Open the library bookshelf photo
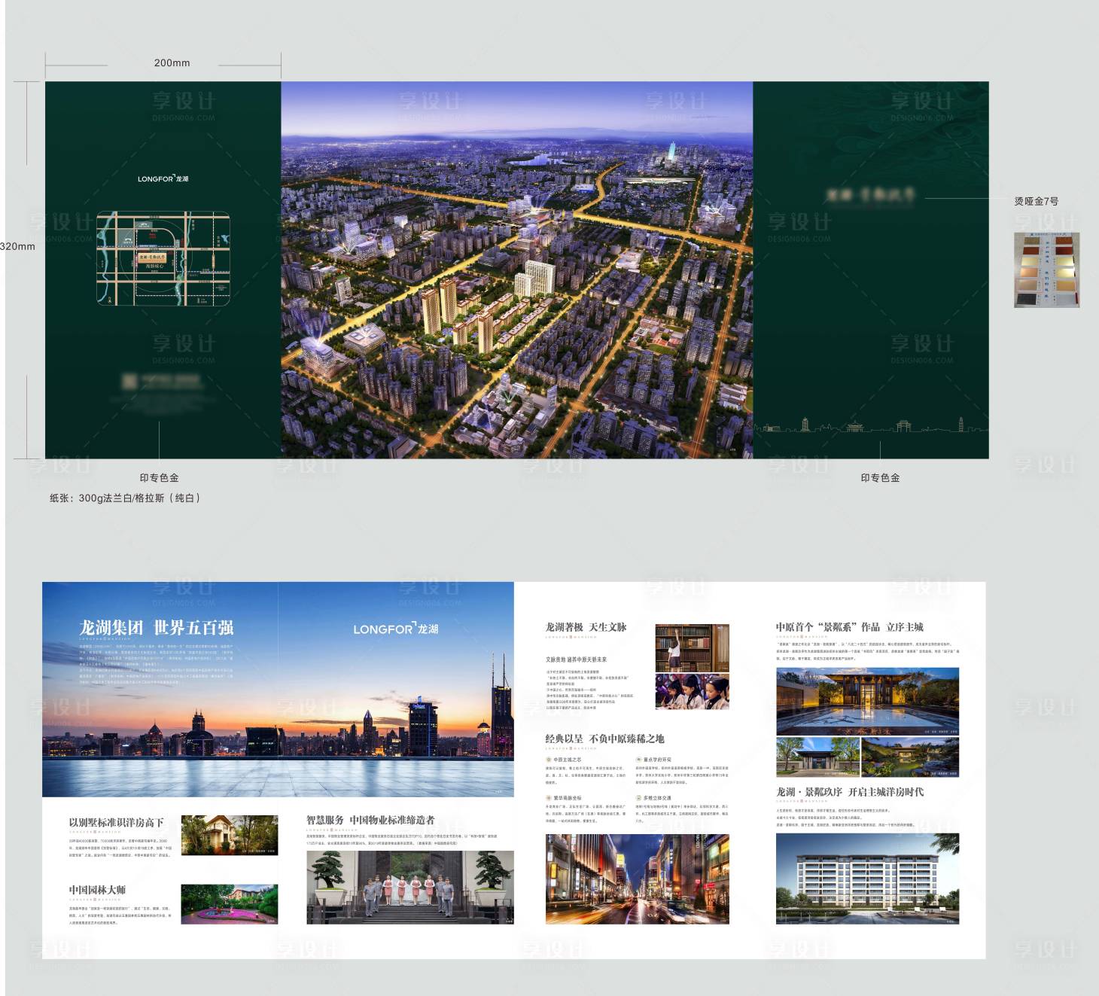The image size is (1099, 996). click(692, 647)
